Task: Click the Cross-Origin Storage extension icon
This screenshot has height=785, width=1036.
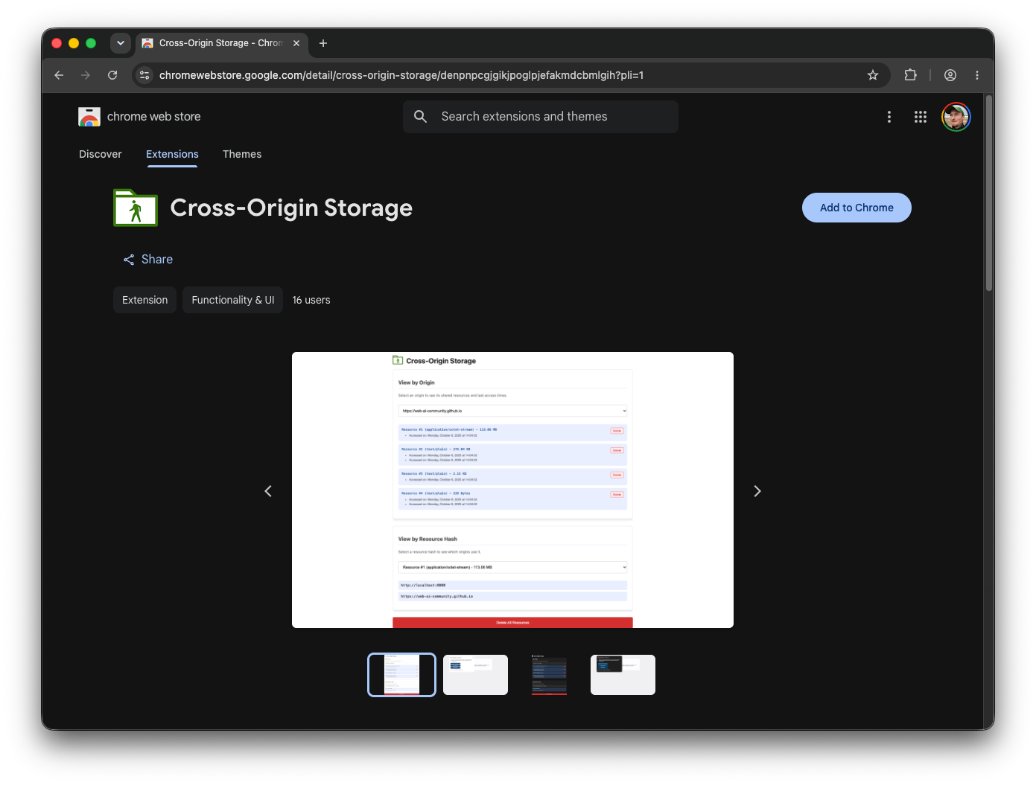Action: point(136,208)
